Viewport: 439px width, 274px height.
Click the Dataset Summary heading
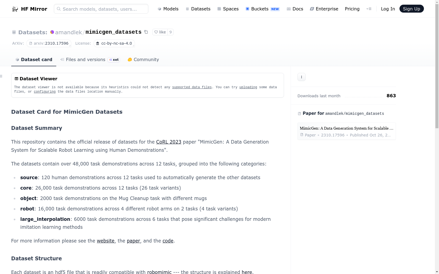[37, 128]
